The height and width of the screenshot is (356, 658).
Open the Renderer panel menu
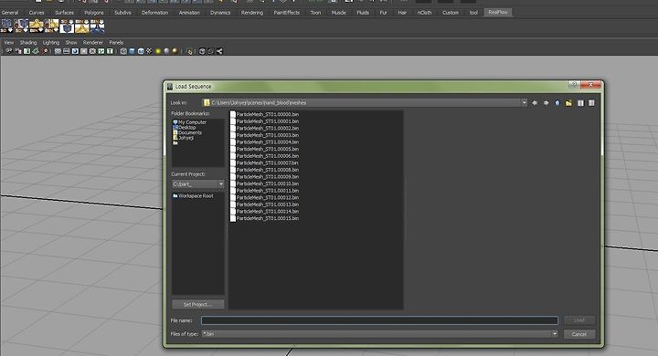(x=92, y=42)
